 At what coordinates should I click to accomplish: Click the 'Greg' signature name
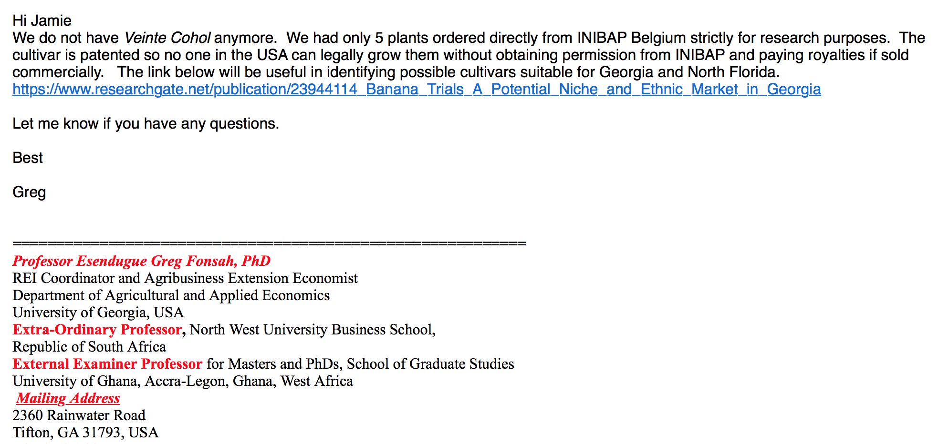[29, 192]
